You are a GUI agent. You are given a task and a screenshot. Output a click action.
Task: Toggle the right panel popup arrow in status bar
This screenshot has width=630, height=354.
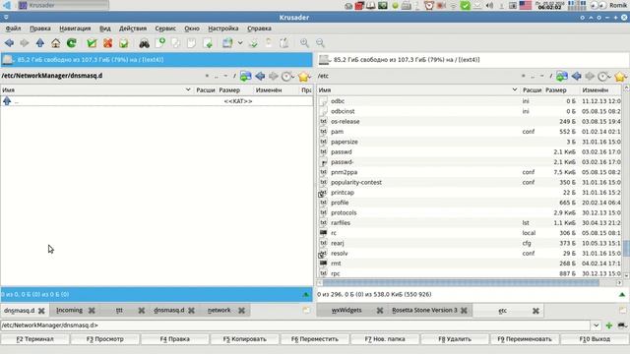[x=622, y=295]
